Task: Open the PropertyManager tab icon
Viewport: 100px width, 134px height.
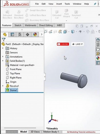Action: pyautogui.click(x=12, y=35)
